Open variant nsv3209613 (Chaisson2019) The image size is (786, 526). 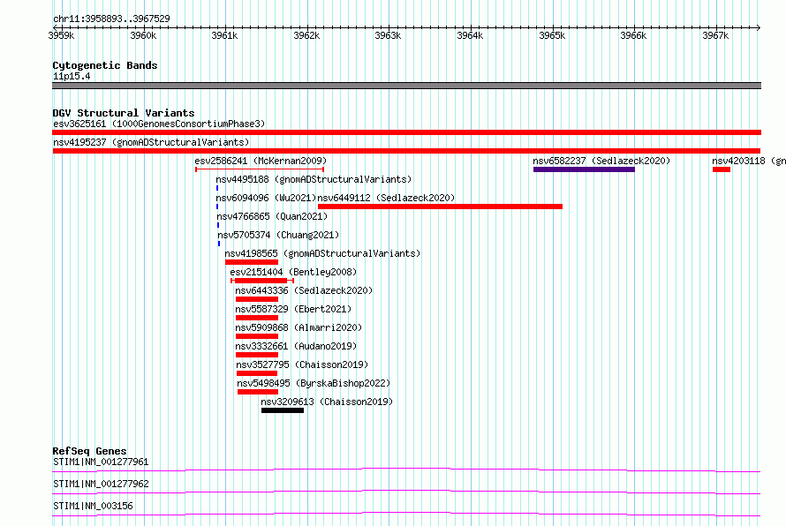[x=327, y=402]
